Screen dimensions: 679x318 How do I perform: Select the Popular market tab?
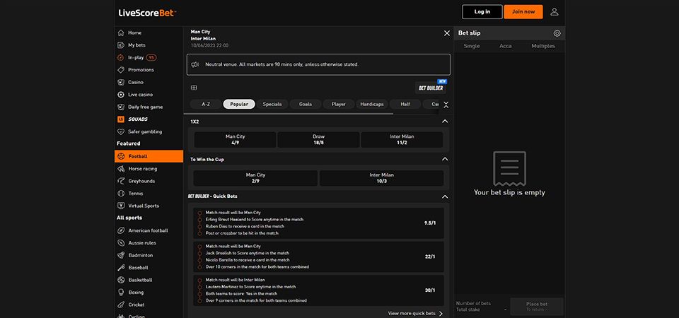[239, 105]
